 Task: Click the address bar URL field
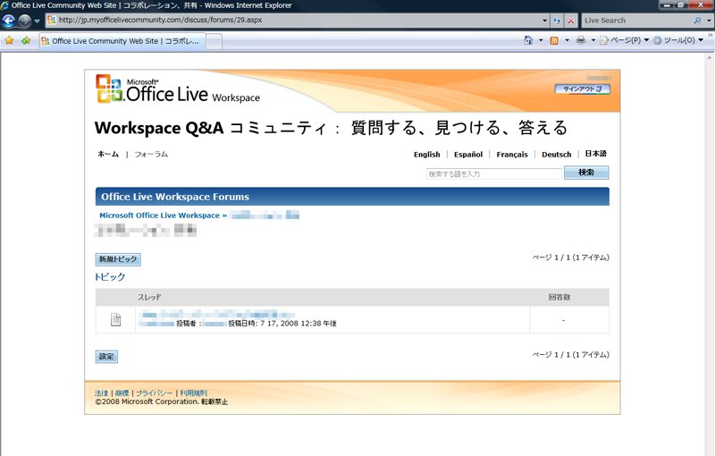pyautogui.click(x=293, y=20)
